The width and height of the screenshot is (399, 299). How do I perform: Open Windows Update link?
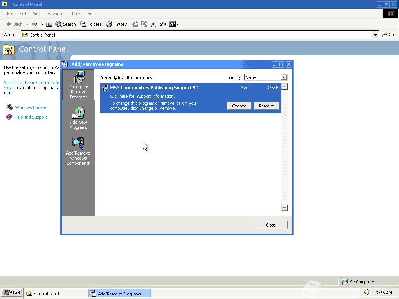point(31,107)
